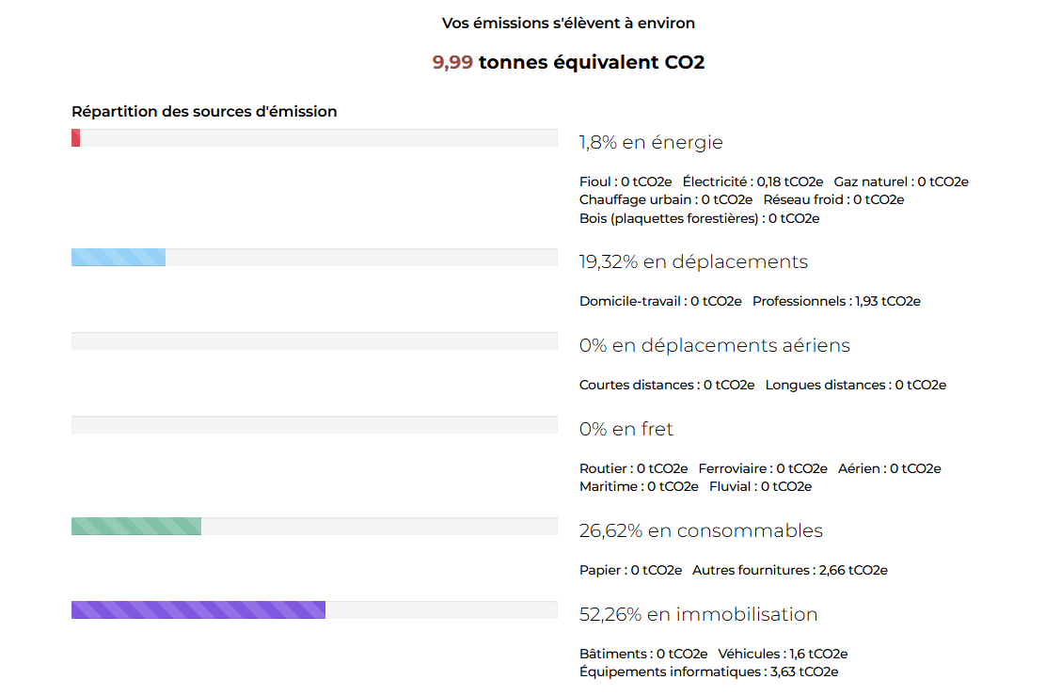This screenshot has width=1061, height=695.
Task: Click the empty fret progress bar
Action: [x=314, y=425]
